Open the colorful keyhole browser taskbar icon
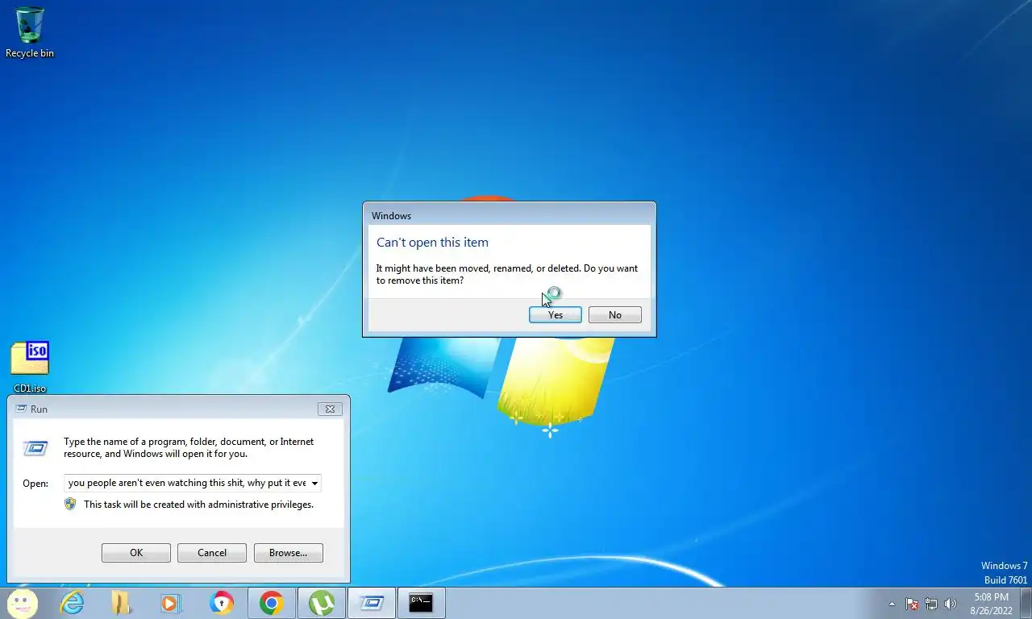This screenshot has height=619, width=1032. pyautogui.click(x=221, y=603)
